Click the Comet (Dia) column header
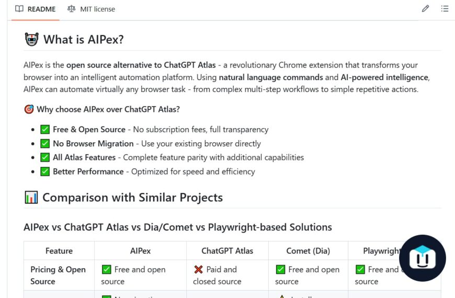455x298 pixels. click(x=308, y=251)
